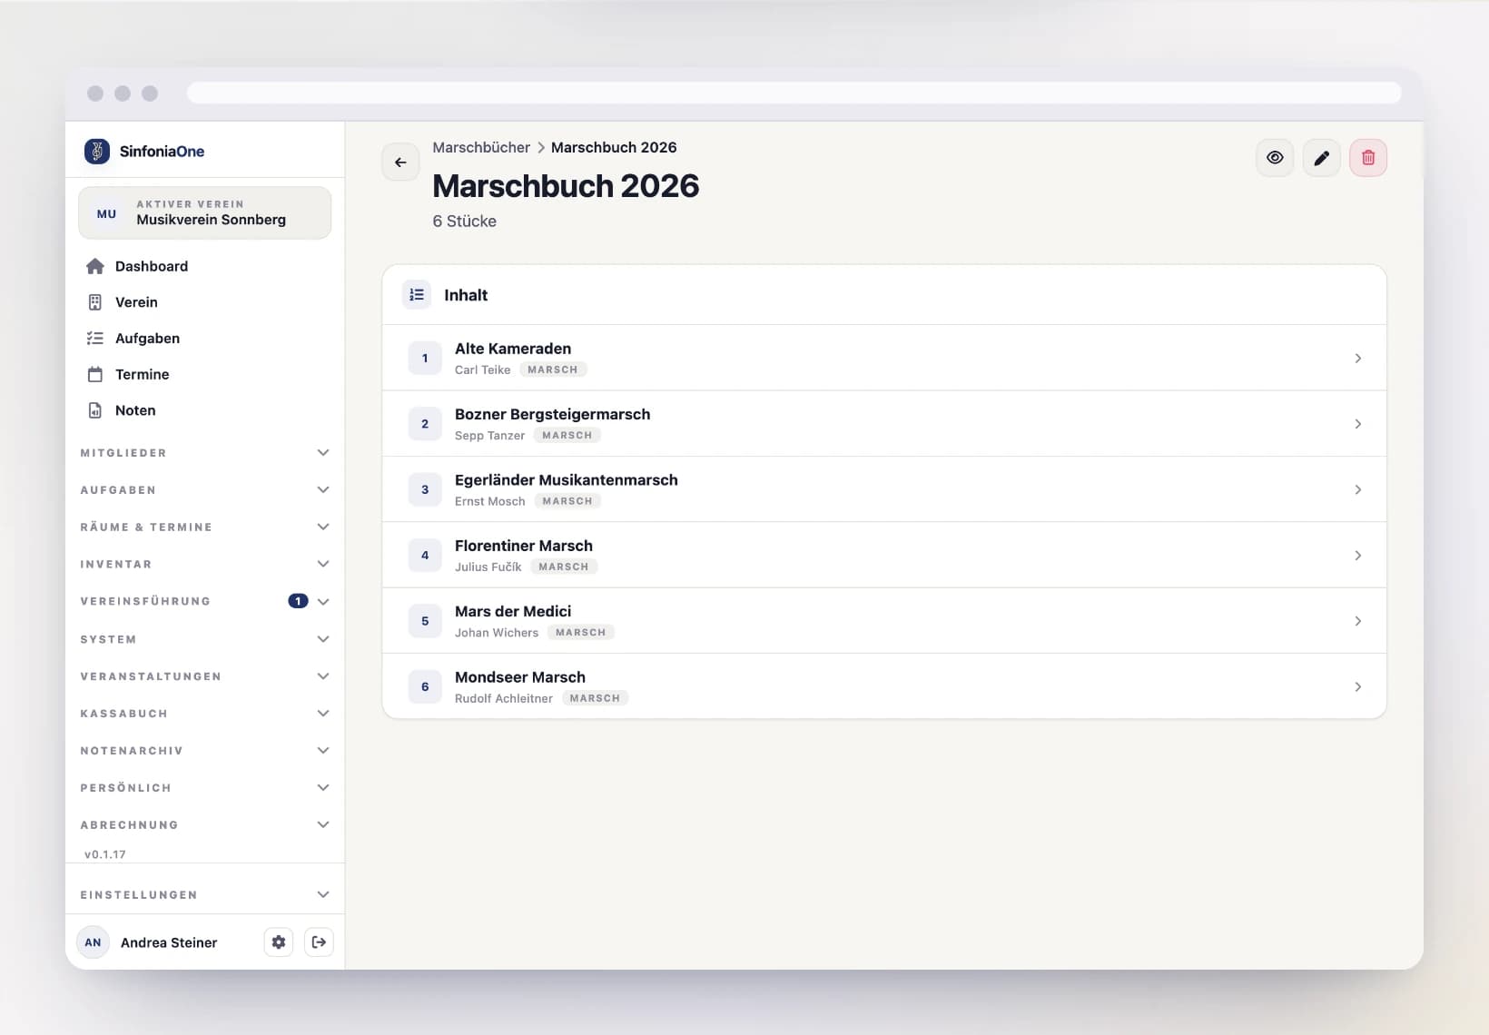Expand the MITGLIEDER section
The width and height of the screenshot is (1489, 1035).
point(204,453)
